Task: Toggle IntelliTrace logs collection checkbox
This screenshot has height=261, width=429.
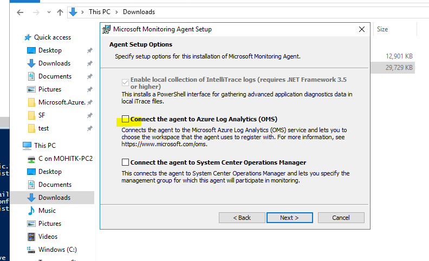Action: coord(126,82)
